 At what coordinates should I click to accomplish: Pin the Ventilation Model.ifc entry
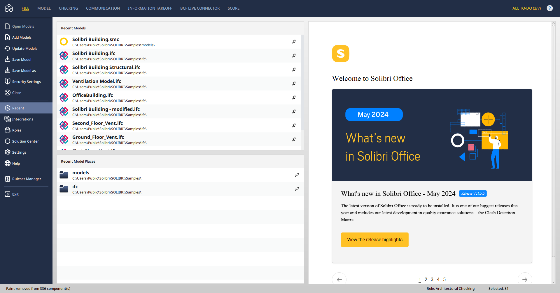(x=294, y=84)
